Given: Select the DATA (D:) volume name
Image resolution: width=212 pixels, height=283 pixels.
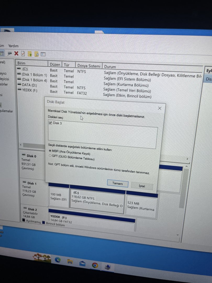Looking at the screenshot, I should [29, 85].
